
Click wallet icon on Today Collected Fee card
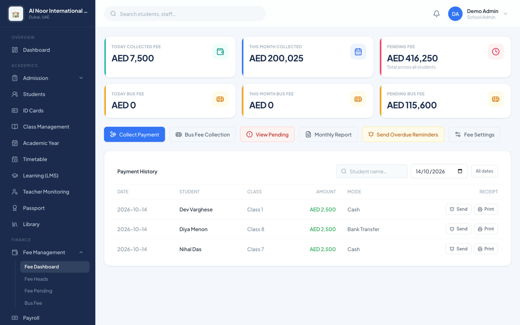tap(220, 52)
